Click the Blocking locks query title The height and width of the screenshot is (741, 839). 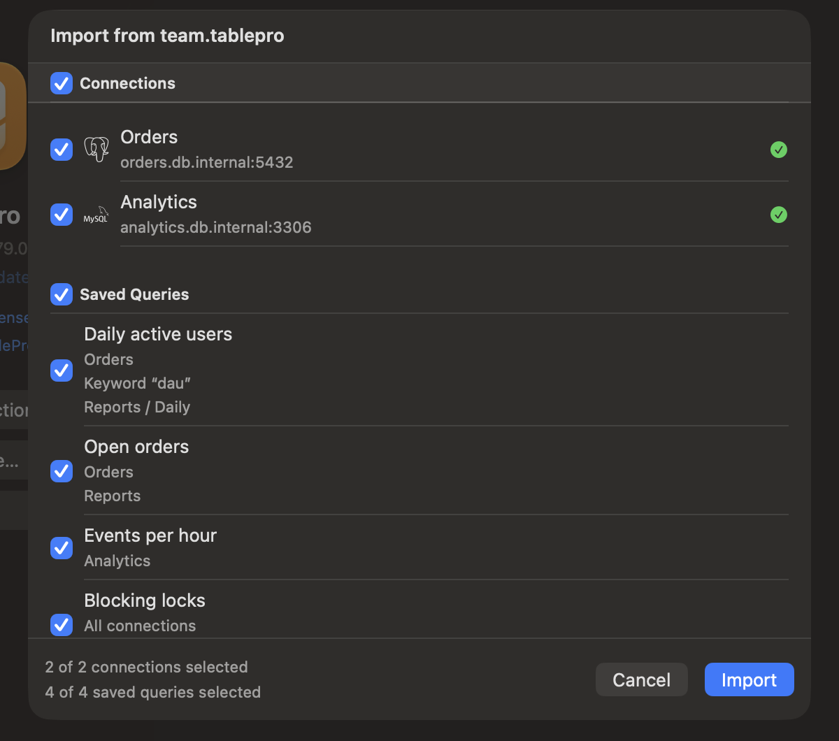click(x=145, y=600)
